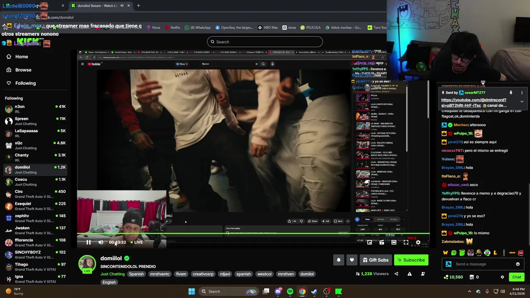
Task: Enable picture-in-picture in the Kick player
Action: pyautogui.click(x=369, y=242)
